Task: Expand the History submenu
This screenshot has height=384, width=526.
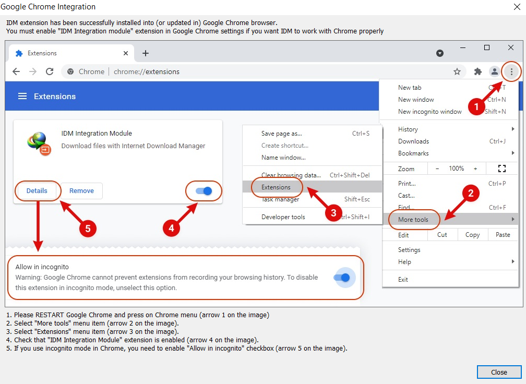Action: point(450,129)
